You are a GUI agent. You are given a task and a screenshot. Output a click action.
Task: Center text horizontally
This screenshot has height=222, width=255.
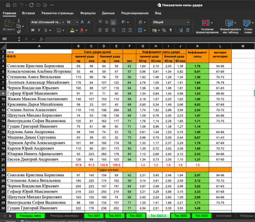point(107,30)
